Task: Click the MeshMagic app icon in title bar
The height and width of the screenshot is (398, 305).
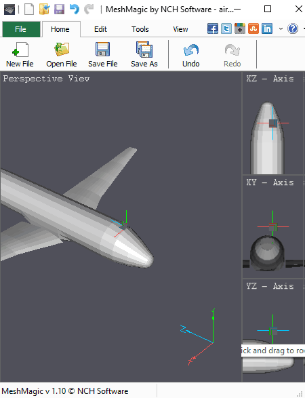Action: click(9, 9)
